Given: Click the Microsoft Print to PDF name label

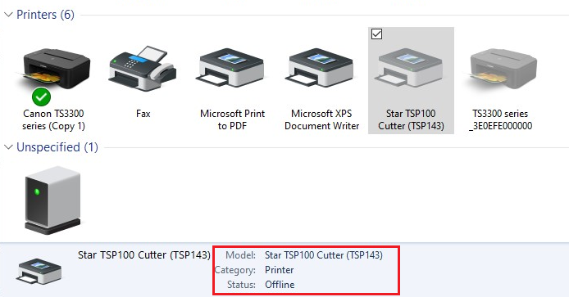Looking at the screenshot, I should 232,120.
